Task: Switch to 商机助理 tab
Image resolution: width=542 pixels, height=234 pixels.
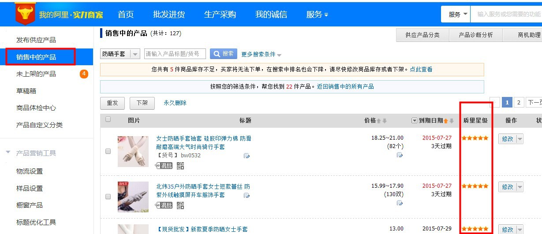Action: click(x=523, y=35)
